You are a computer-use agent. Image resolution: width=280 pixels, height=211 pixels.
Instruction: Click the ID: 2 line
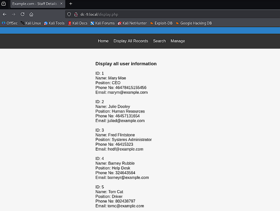coord(100,102)
